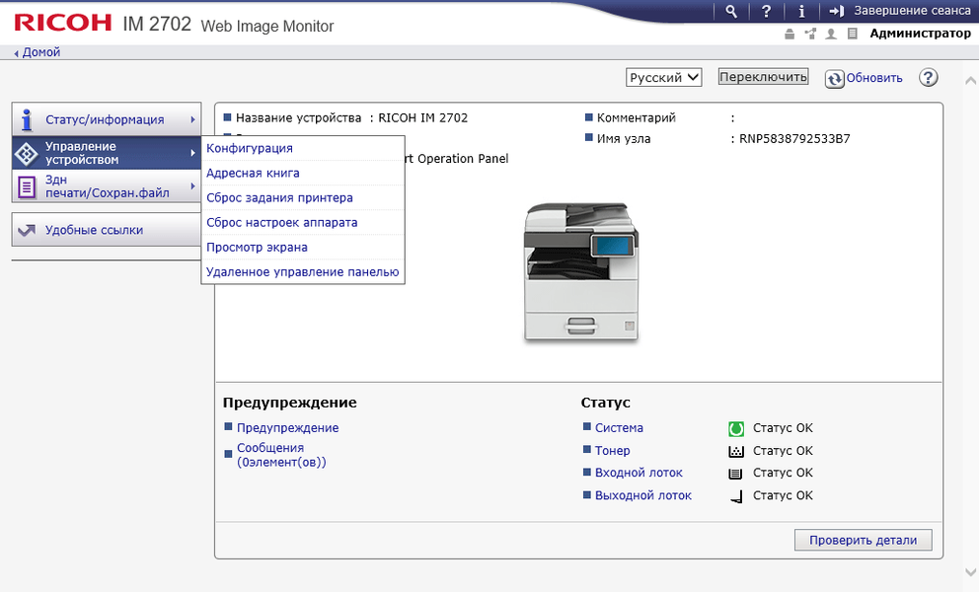This screenshot has width=979, height=592.
Task: Click the green system status icon
Action: pos(736,429)
